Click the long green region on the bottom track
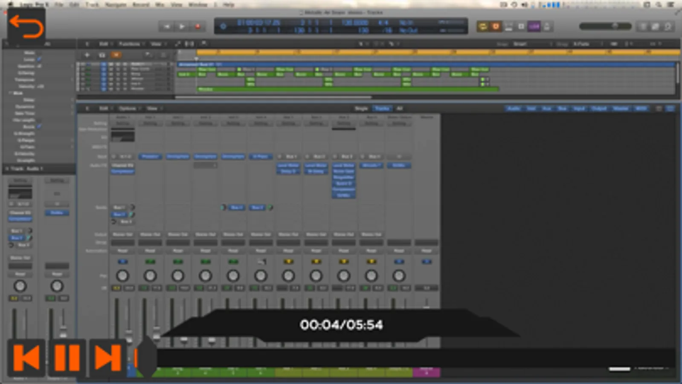 coord(348,89)
